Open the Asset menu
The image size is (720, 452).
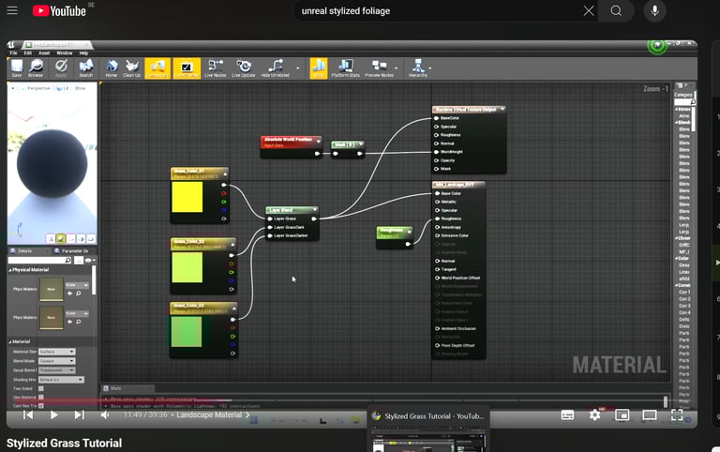coord(45,53)
